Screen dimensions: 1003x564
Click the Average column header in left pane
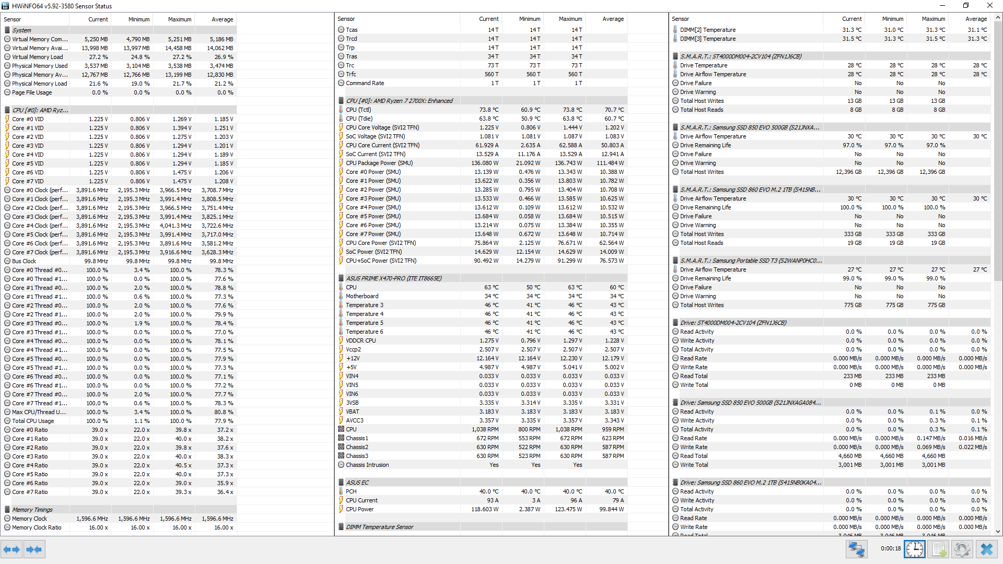(222, 19)
